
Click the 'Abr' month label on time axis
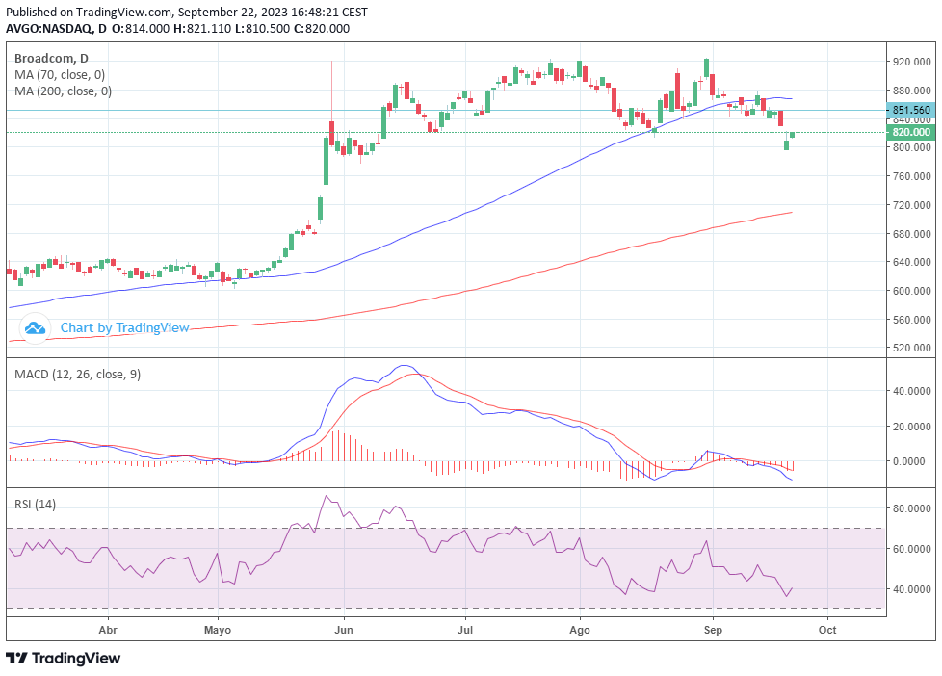click(108, 630)
